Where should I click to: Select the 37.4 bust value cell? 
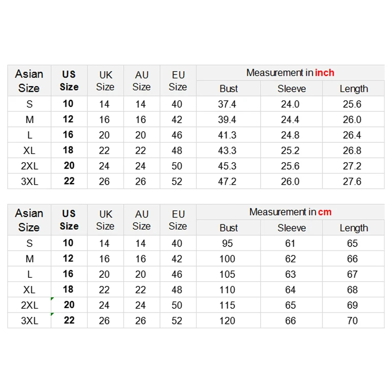click(x=227, y=104)
